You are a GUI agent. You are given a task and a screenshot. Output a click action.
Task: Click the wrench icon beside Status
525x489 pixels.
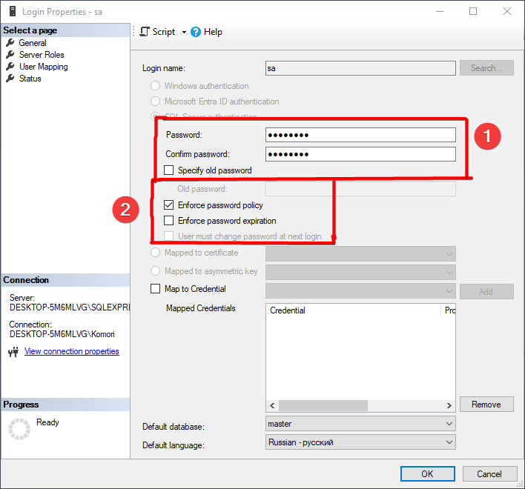[10, 79]
